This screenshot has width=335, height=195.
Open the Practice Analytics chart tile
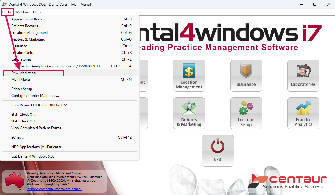[x=303, y=113]
